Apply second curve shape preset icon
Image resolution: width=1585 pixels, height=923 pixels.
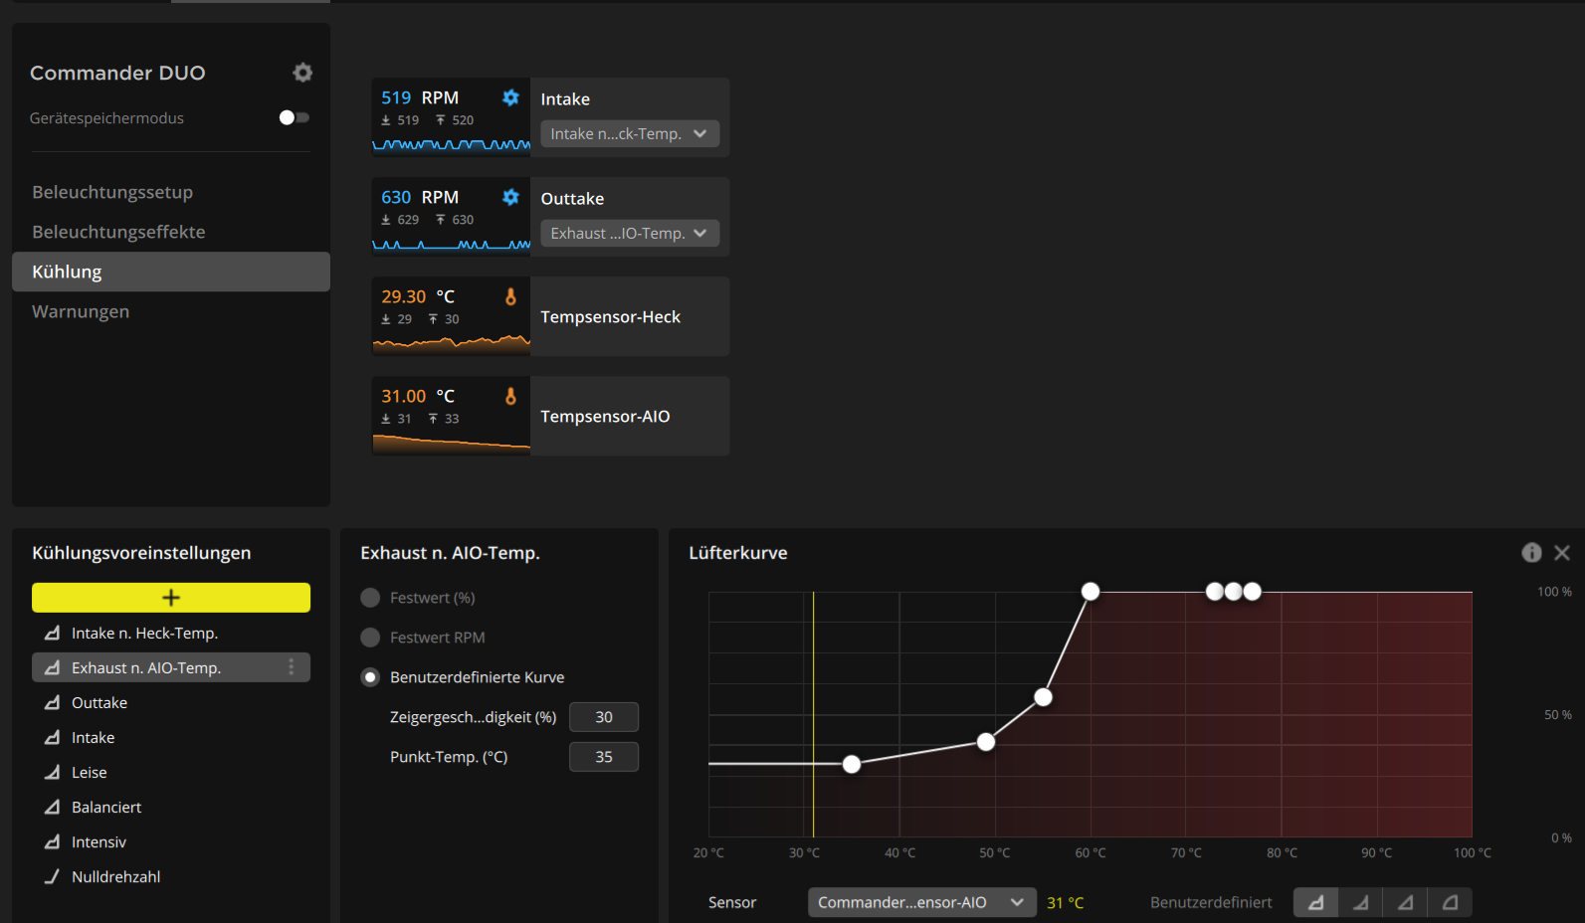pyautogui.click(x=1360, y=902)
